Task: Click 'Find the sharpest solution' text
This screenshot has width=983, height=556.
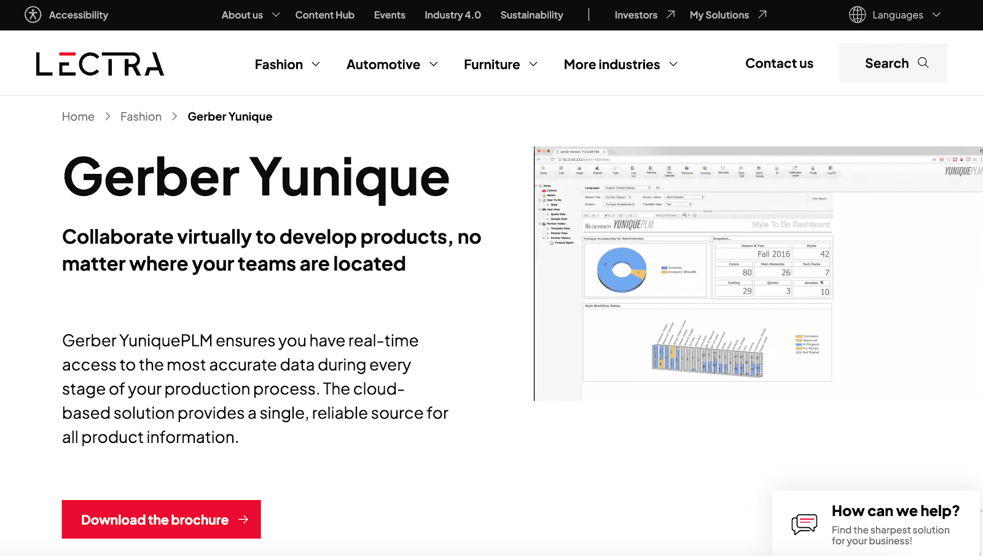Action: [891, 530]
